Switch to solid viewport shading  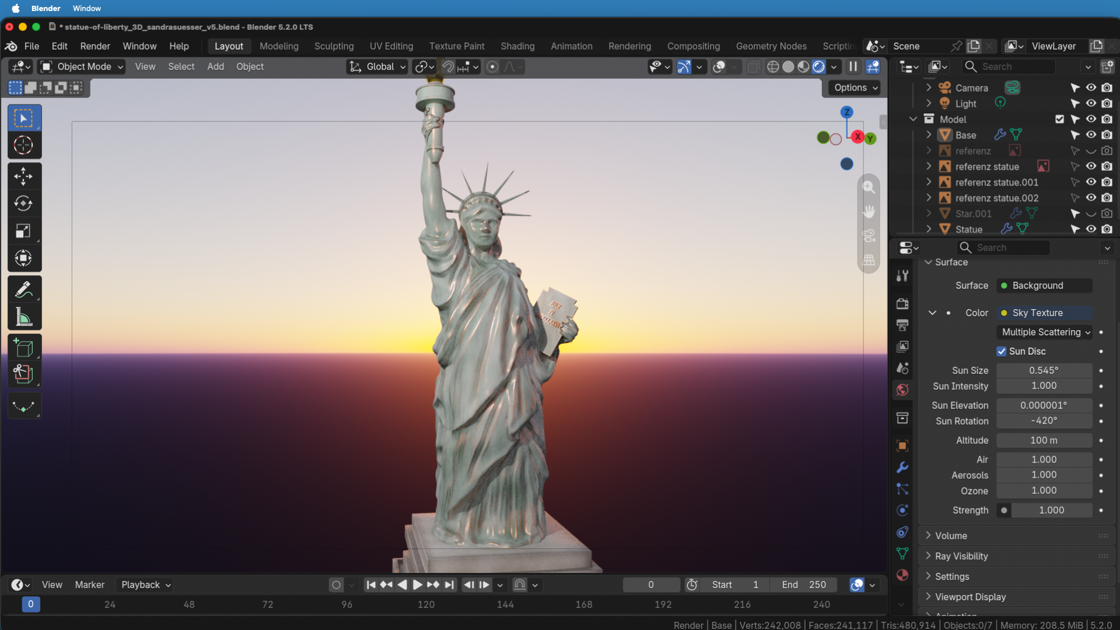click(x=788, y=66)
